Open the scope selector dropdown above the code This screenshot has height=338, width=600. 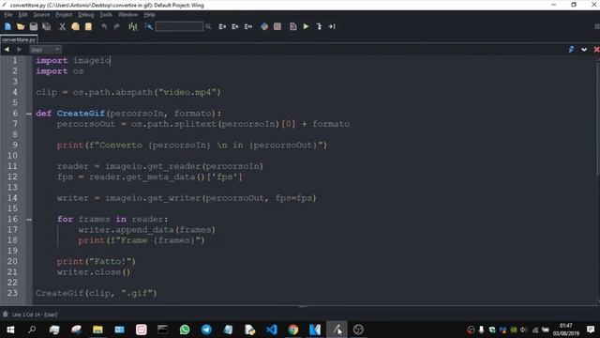click(45, 50)
